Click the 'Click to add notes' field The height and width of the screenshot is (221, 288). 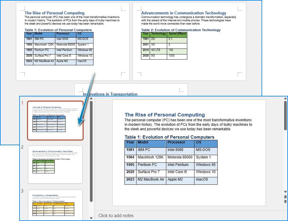point(116,216)
